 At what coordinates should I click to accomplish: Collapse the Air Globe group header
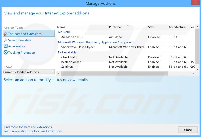tap(64, 32)
